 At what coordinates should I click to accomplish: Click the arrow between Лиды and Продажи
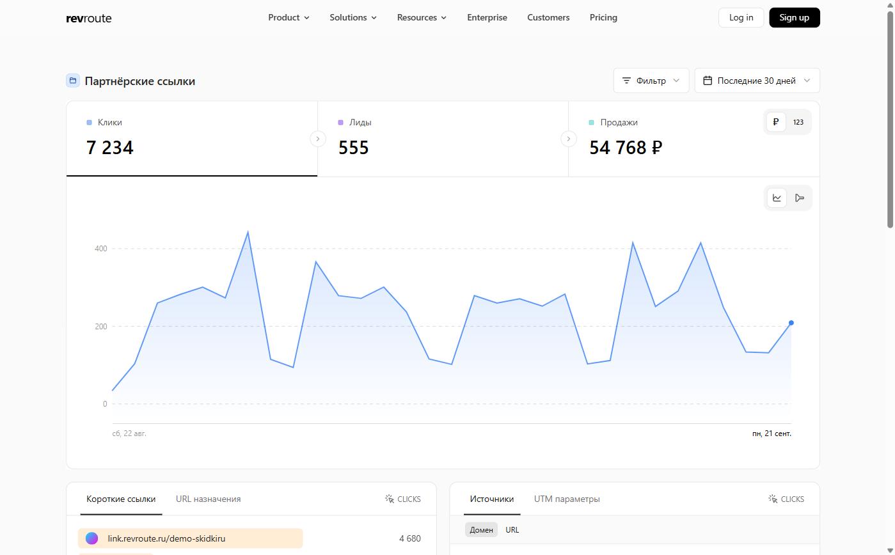(x=569, y=139)
